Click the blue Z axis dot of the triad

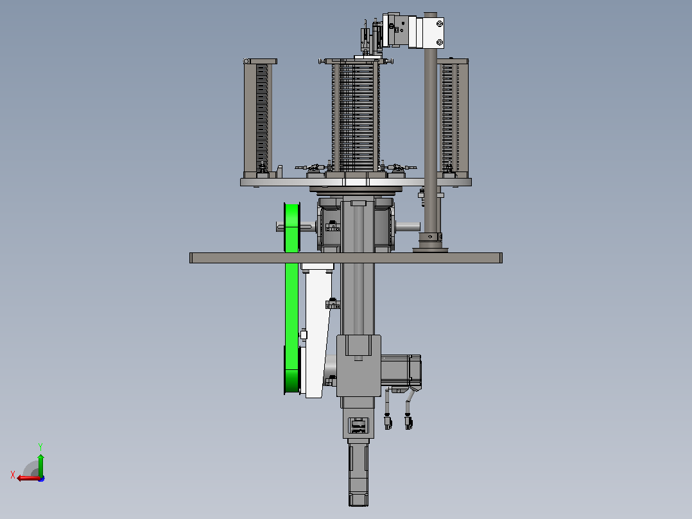click(42, 479)
